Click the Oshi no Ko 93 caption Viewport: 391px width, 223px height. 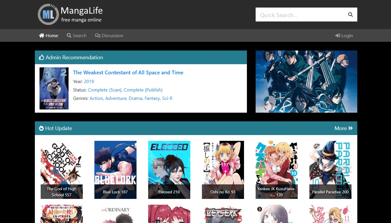pos(223,192)
